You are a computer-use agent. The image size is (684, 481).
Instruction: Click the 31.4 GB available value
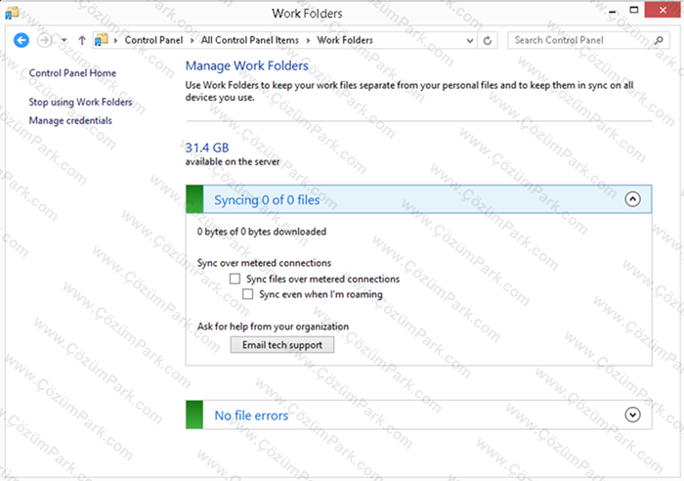(x=207, y=148)
